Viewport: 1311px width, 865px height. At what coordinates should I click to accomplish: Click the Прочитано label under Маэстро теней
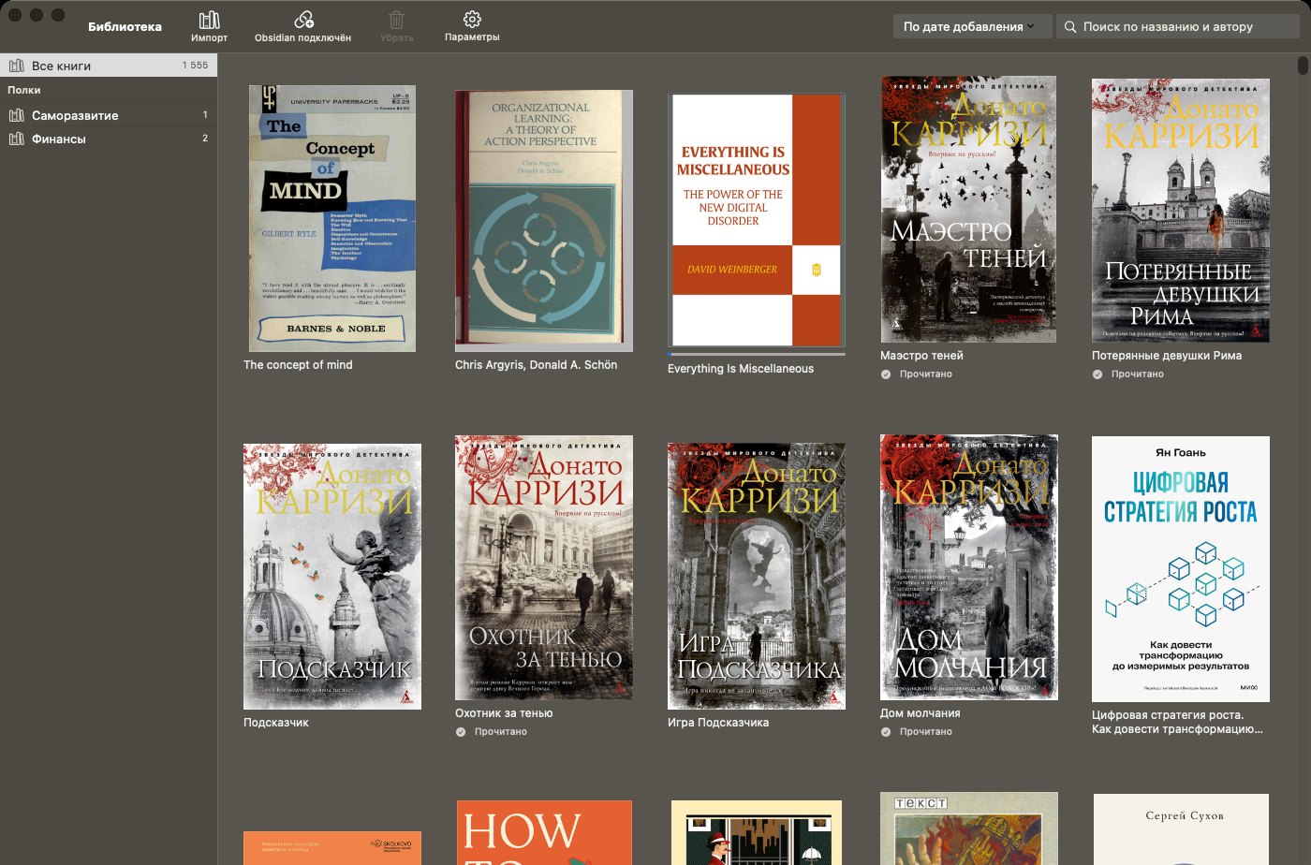(x=926, y=374)
